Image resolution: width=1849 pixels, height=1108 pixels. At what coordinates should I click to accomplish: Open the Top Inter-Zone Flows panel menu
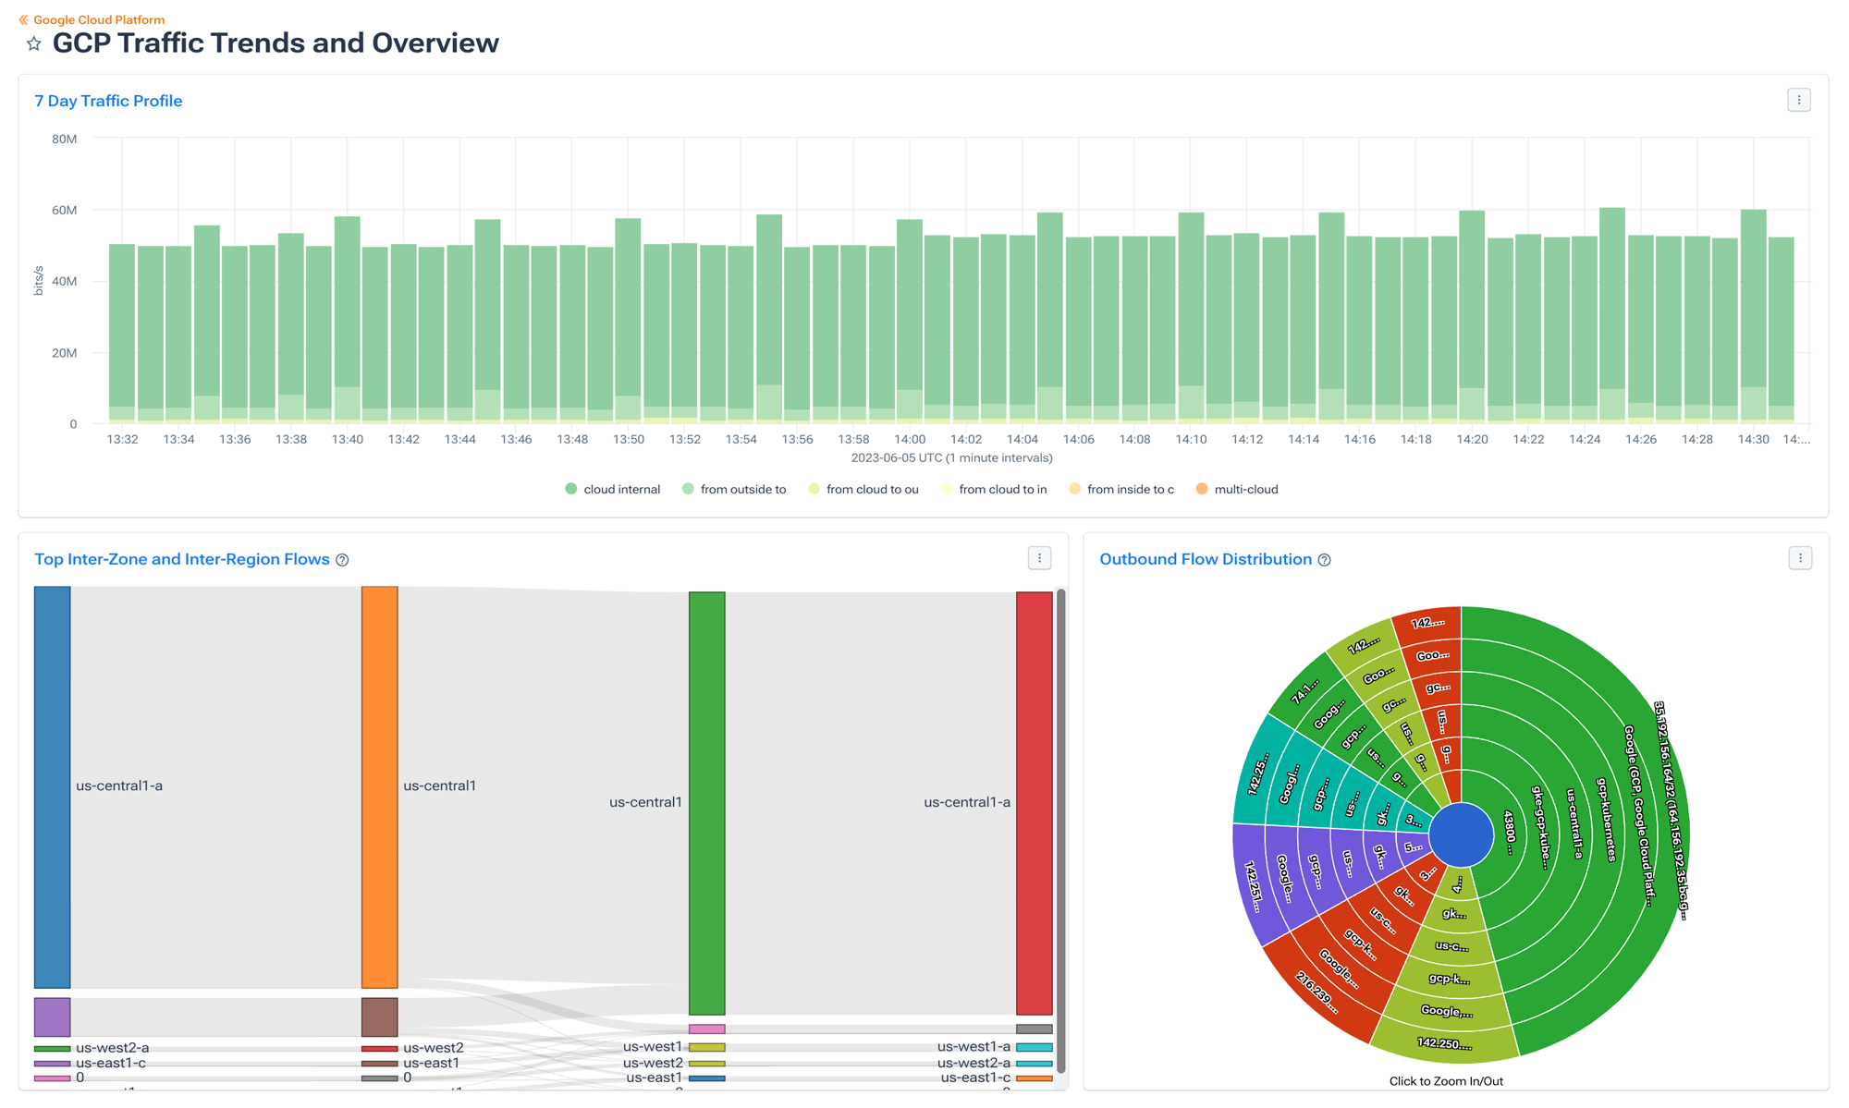tap(1038, 557)
